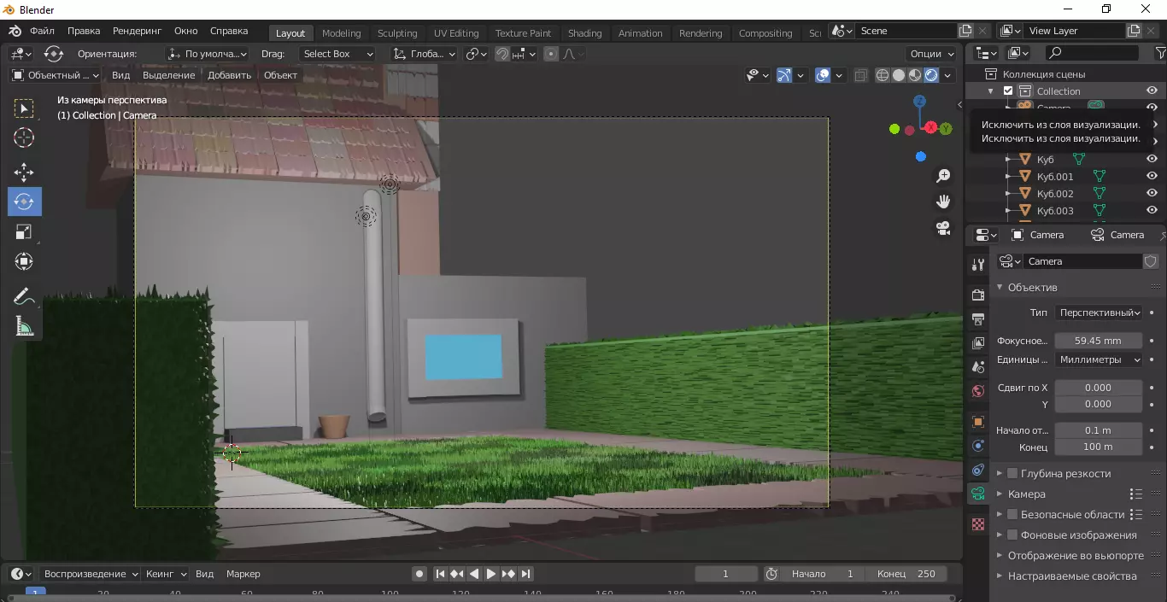Choose the Move tool
Screen dimensions: 1167x602
(24, 173)
